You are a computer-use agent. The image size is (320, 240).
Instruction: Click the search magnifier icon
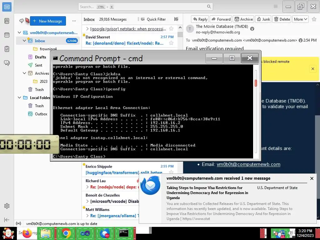pos(209,7)
